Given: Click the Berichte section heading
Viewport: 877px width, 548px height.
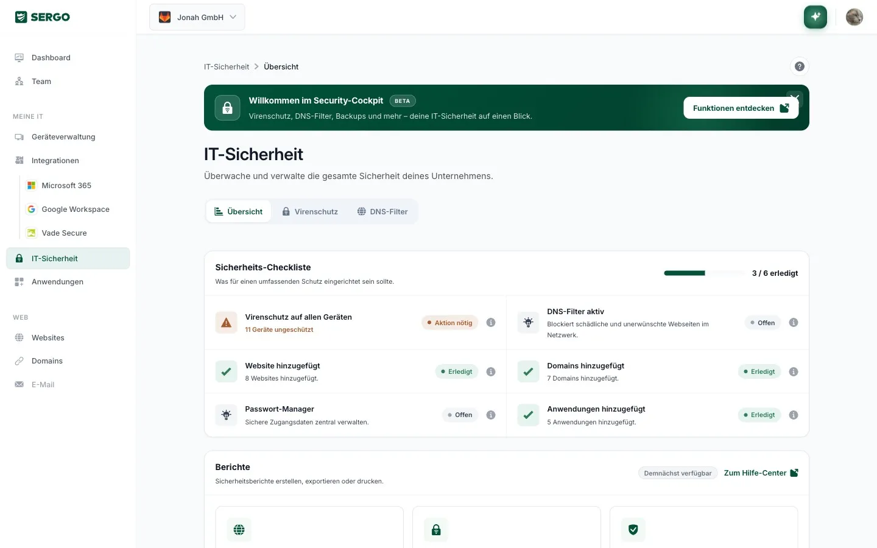Looking at the screenshot, I should 233,467.
